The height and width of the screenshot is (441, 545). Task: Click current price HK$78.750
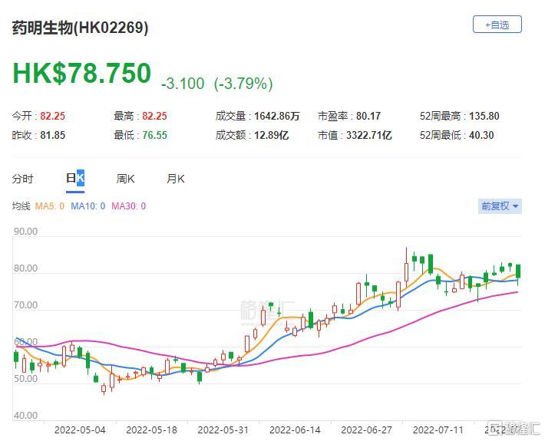click(x=81, y=74)
